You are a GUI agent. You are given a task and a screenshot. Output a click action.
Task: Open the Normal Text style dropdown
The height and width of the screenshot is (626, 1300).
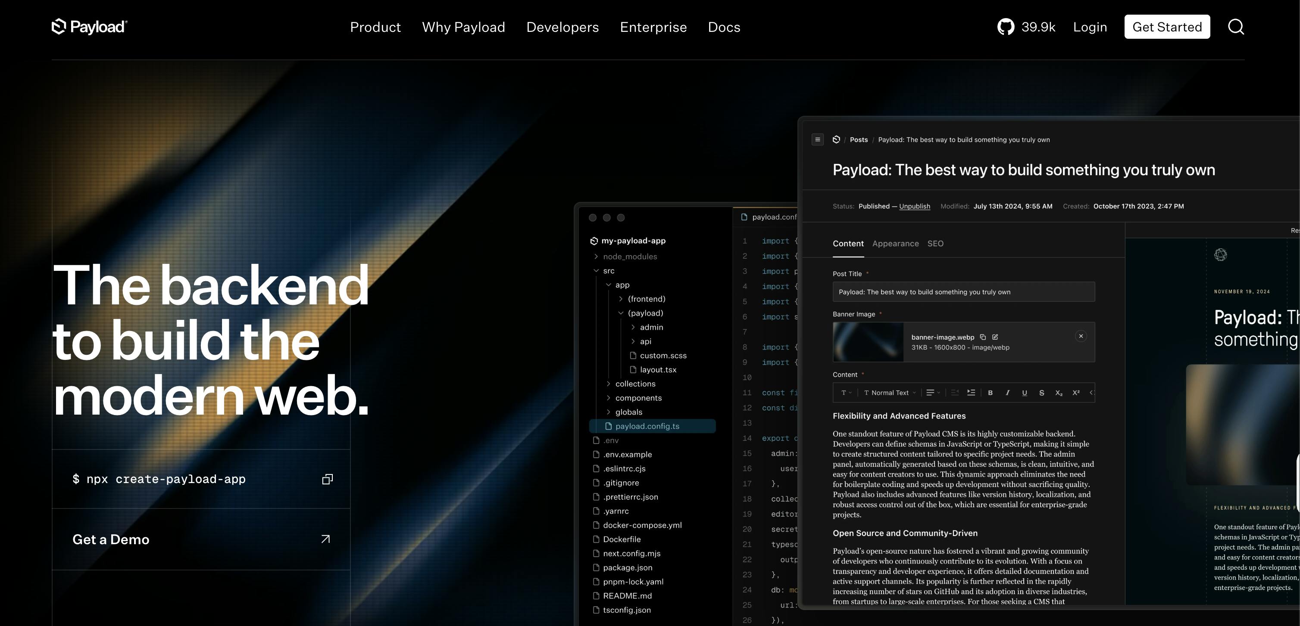tap(890, 392)
